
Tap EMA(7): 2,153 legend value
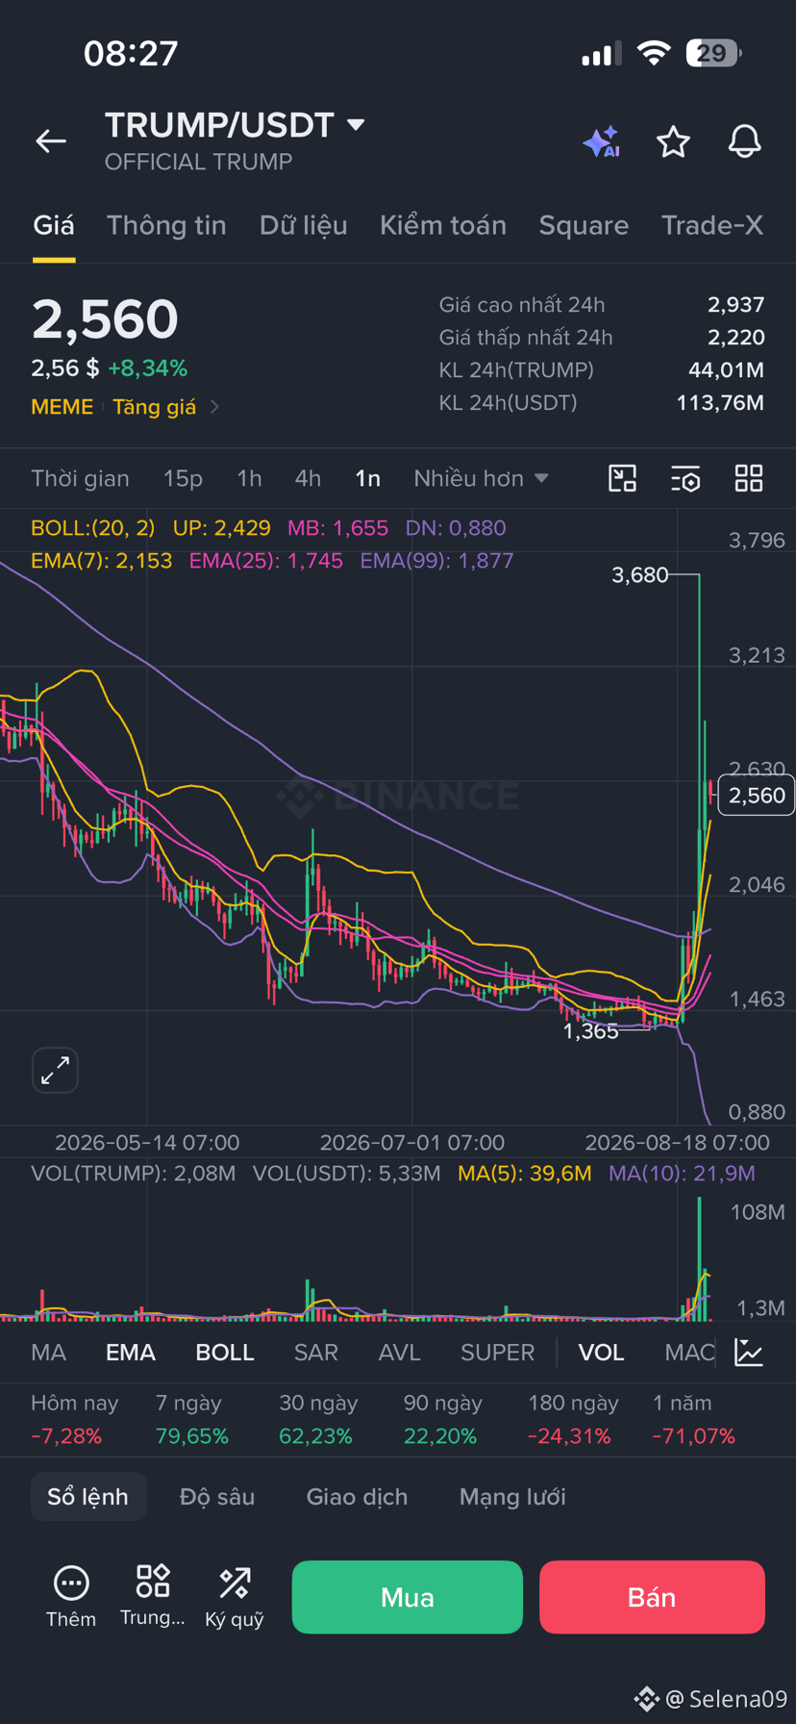pos(102,560)
